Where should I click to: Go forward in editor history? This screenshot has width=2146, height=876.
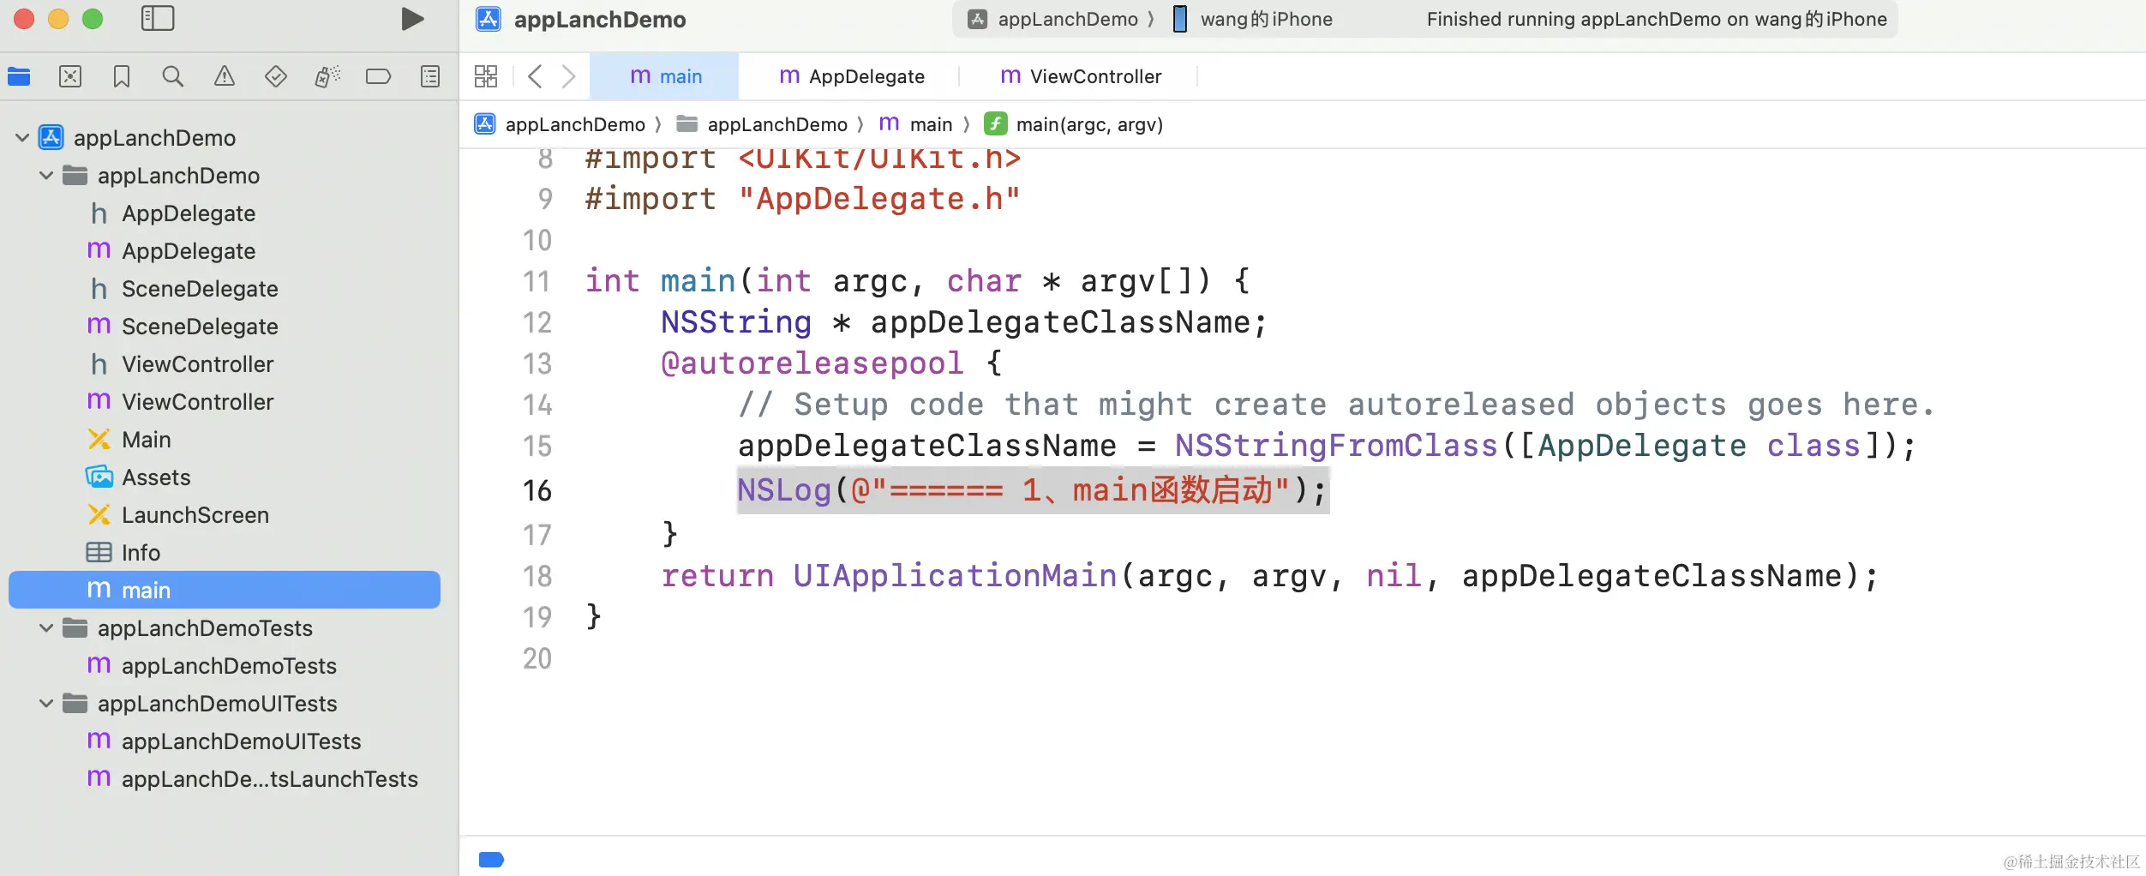568,76
